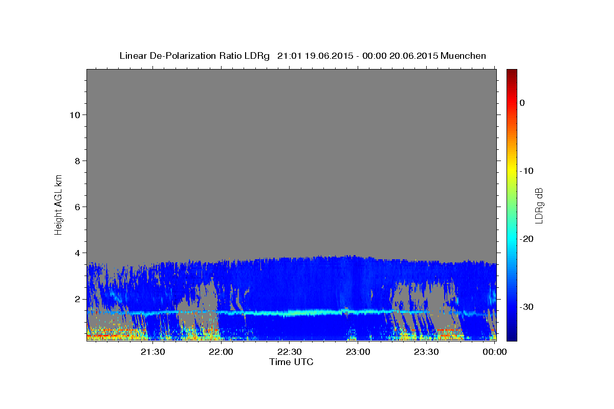Click the 'Muenchen' location in the title
Screen dimensions: 614x409
click(464, 56)
